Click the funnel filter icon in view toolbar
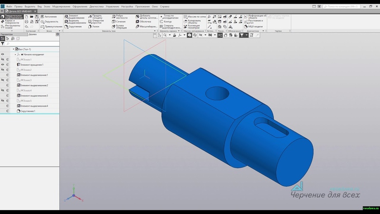 pyautogui.click(x=242, y=35)
